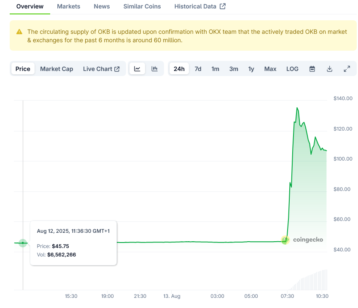Click the OKB circulating supply notice text
Screen dimensions: 358x308
pos(187,36)
